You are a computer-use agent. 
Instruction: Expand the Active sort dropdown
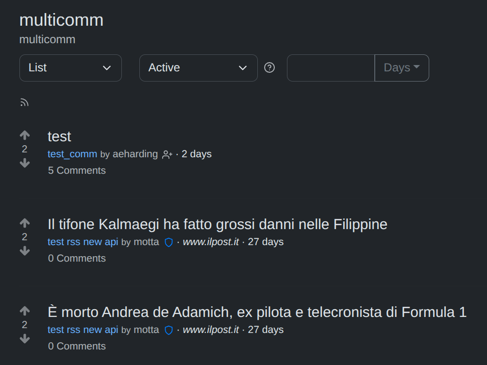pyautogui.click(x=198, y=68)
